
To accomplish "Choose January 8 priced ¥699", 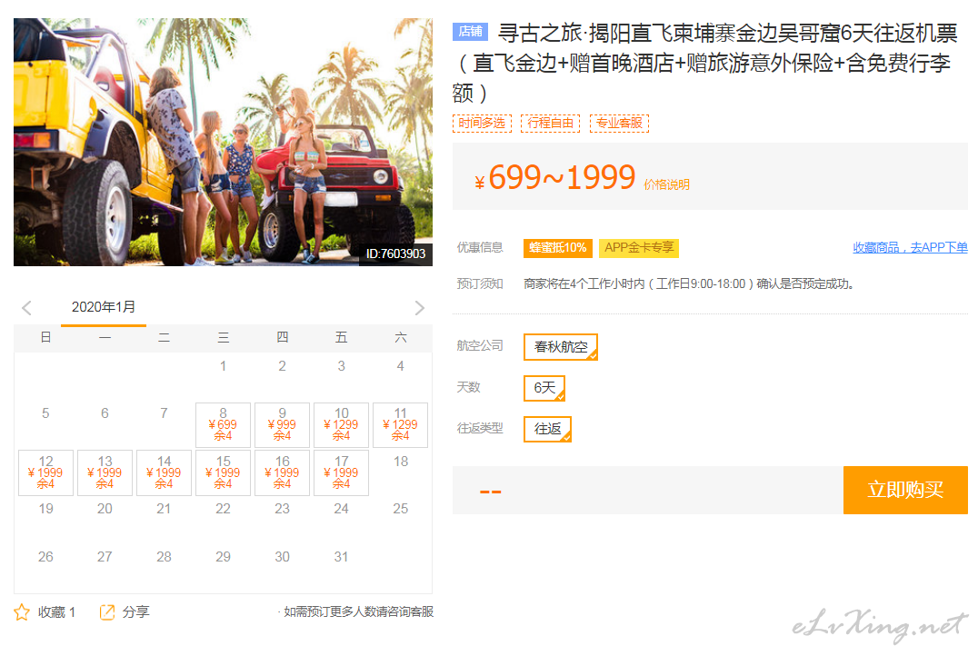I will [224, 424].
